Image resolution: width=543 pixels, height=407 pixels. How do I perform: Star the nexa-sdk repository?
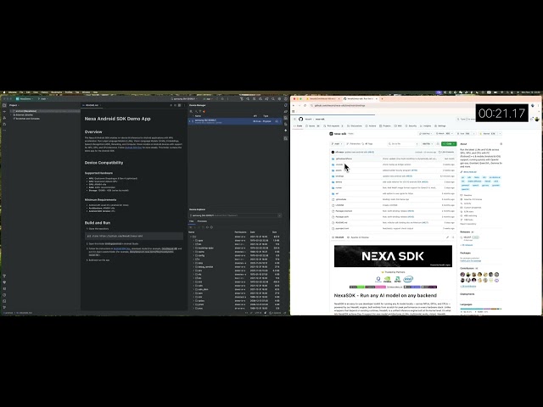pos(487,134)
